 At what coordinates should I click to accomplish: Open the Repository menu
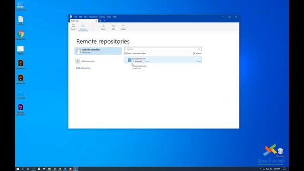(x=93, y=17)
